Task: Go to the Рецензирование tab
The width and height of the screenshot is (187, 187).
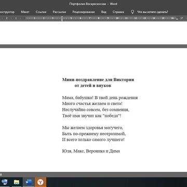Action: tap(84, 12)
